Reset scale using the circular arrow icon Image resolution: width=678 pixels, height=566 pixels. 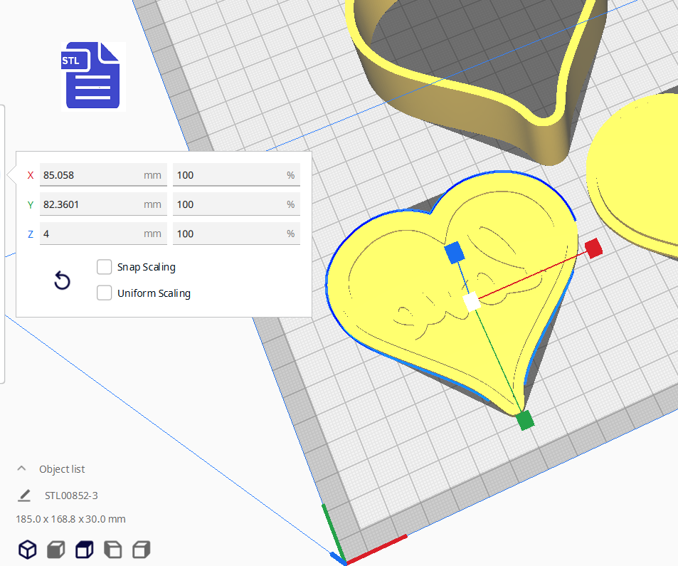click(x=62, y=281)
